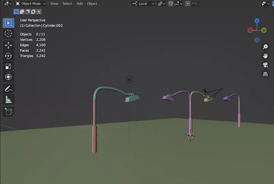Click the pan view hand icon
Screen dimensions: 274x184
coord(265,56)
